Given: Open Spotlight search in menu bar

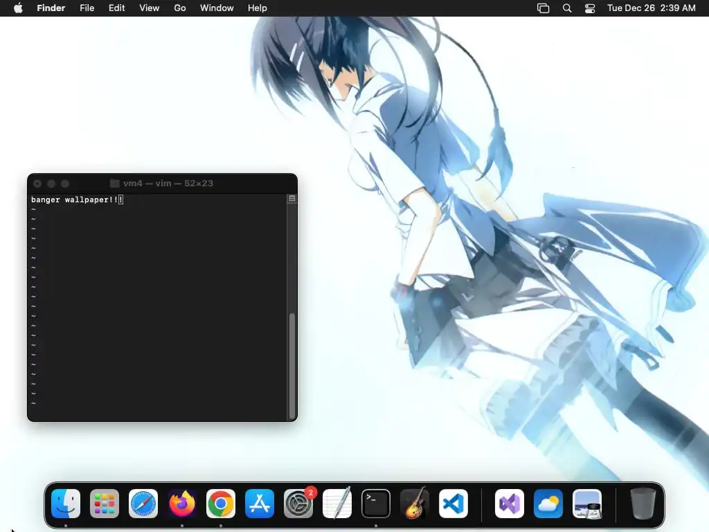Looking at the screenshot, I should 567,8.
